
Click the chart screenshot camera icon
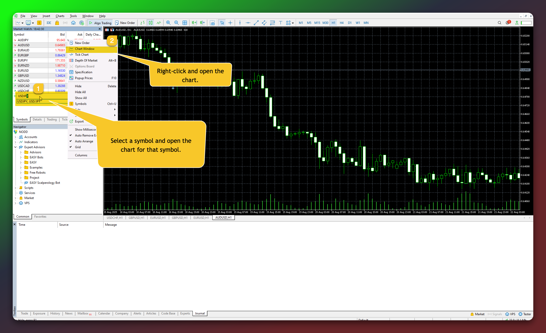(x=212, y=23)
